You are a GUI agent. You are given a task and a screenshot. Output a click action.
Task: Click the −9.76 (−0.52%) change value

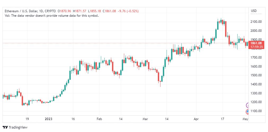click(x=128, y=11)
